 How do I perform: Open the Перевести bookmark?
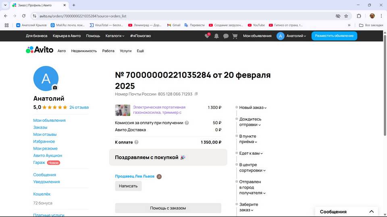click(x=194, y=25)
